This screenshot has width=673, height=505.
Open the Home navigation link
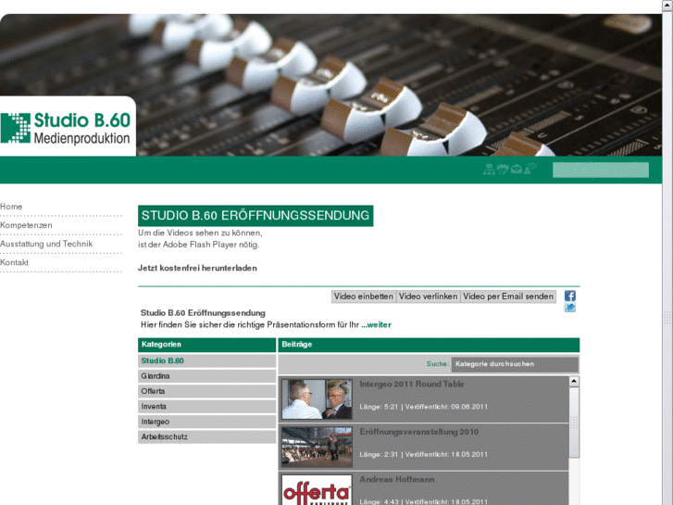click(x=11, y=207)
